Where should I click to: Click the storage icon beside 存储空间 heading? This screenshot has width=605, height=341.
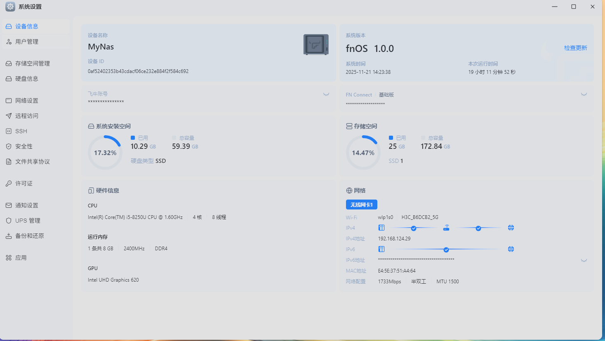349,126
